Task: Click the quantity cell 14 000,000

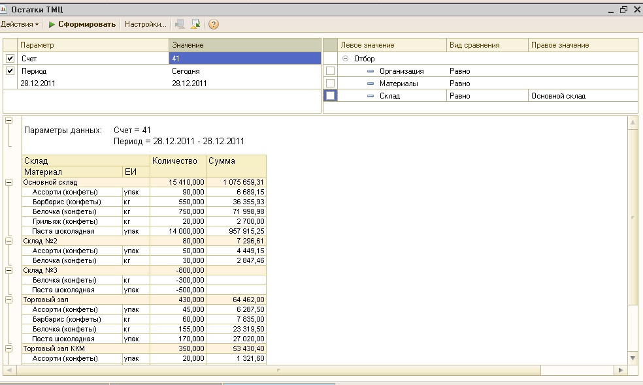Action: [x=178, y=232]
